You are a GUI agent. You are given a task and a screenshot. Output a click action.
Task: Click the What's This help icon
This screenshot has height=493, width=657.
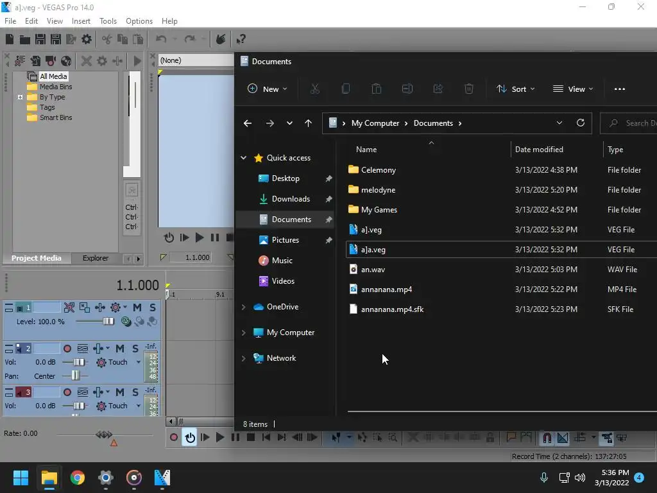pos(241,39)
